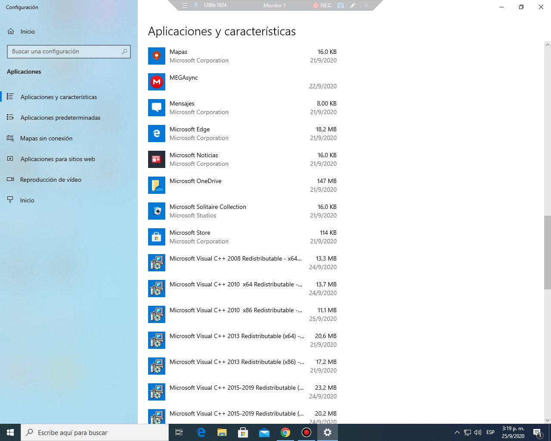
Task: Click the red recorder icon in taskbar
Action: [x=306, y=432]
